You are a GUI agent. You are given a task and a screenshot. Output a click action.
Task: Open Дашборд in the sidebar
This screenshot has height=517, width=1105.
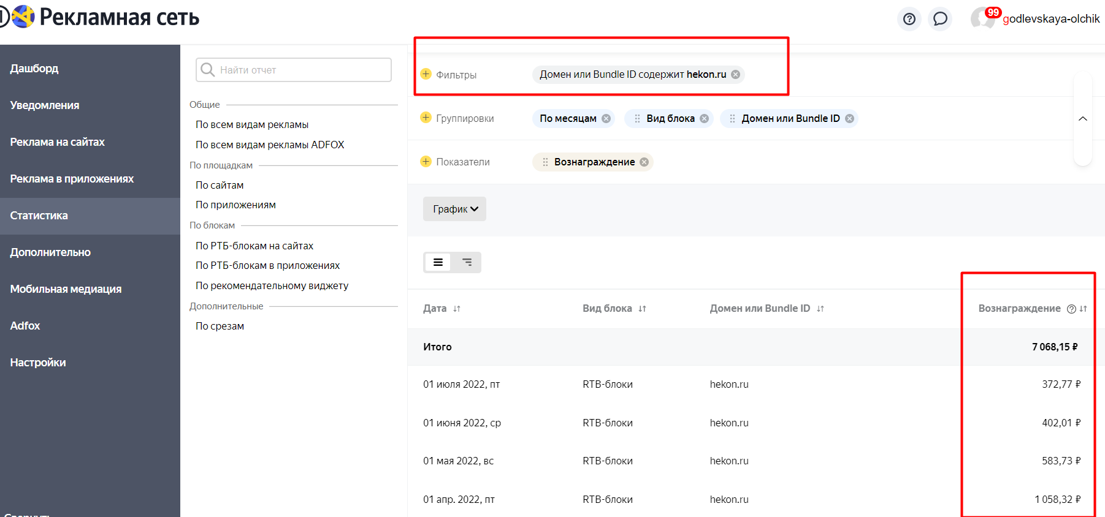(34, 69)
